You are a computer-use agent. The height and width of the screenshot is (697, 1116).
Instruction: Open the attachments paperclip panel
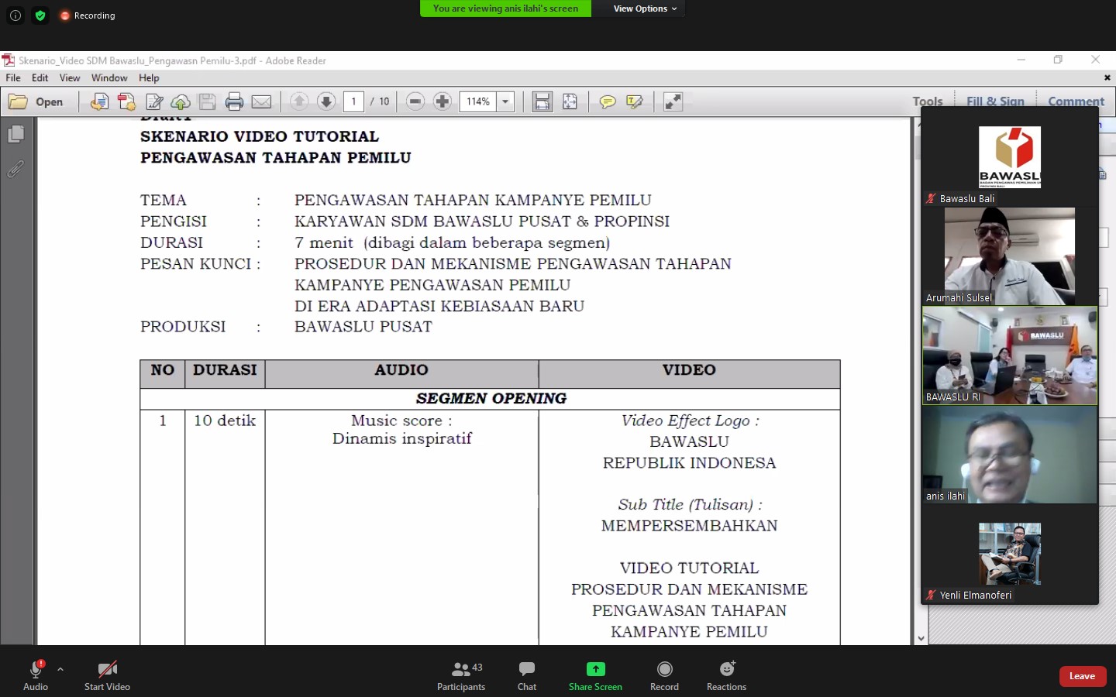click(x=15, y=169)
